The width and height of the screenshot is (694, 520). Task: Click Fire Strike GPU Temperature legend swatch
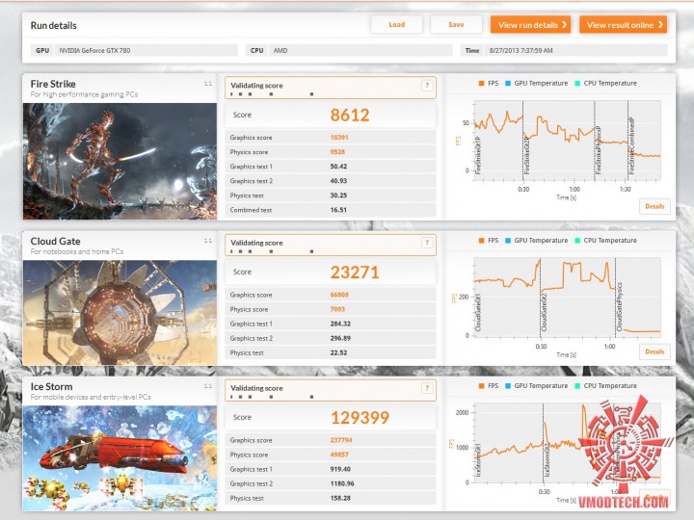[x=508, y=83]
